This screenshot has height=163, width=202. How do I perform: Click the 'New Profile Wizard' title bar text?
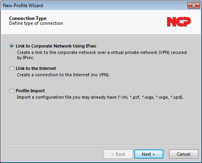[23, 6]
